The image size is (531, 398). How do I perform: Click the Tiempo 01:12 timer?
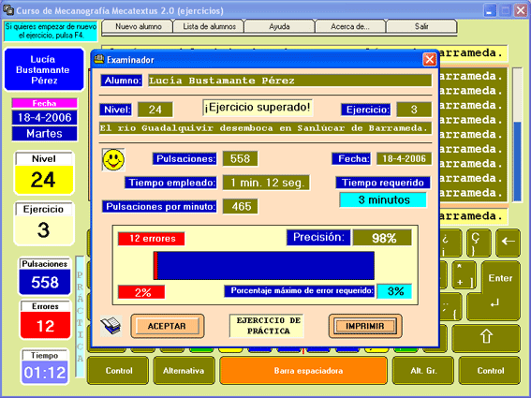(45, 367)
